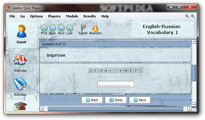
Task: Click the zoom out magnifier icon
Action: click(x=193, y=16)
